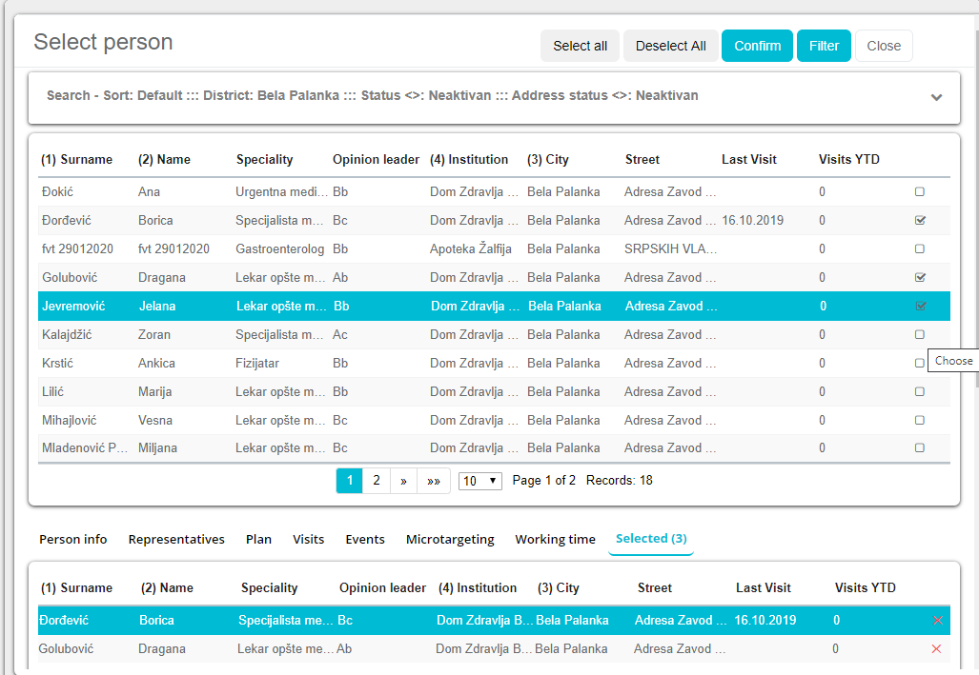This screenshot has width=979, height=675.
Task: Tick the checkbox for Kalajdžić Zoran
Action: pos(920,335)
